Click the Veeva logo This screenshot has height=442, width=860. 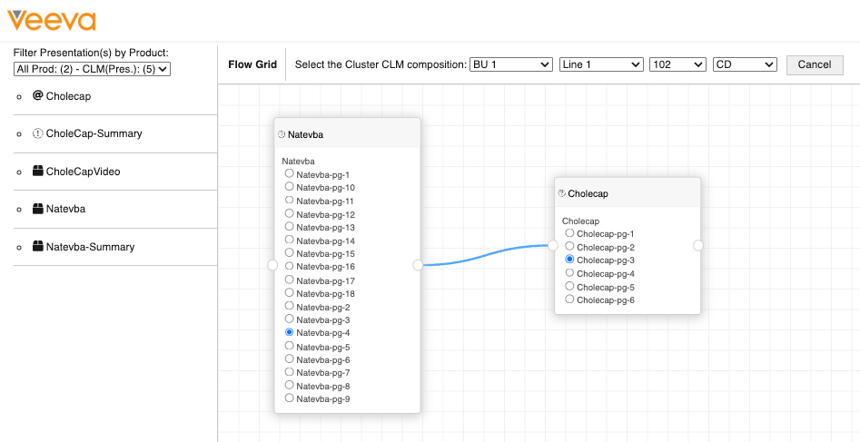coord(52,20)
